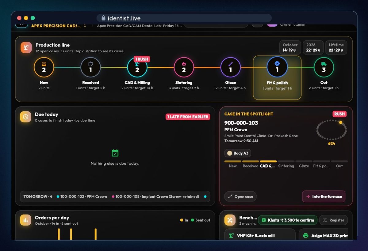Click the Out progress step in spotlight
The image size is (368, 251).
[339, 164]
